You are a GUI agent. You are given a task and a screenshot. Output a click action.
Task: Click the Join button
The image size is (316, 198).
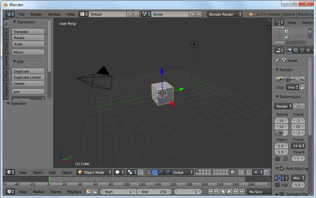point(28,92)
